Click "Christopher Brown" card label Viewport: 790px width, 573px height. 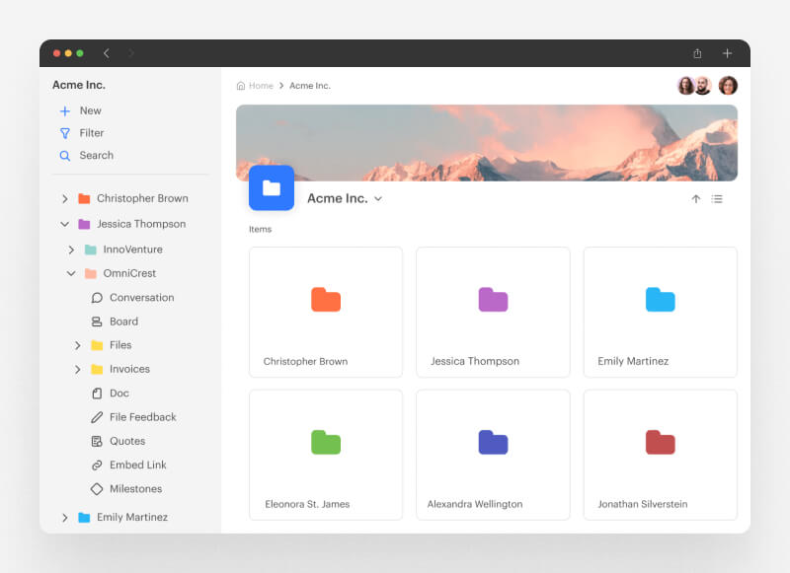(305, 362)
